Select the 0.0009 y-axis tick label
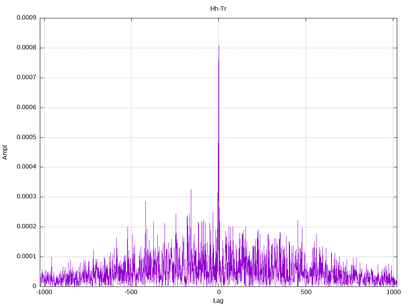The height and width of the screenshot is (306, 408). coord(27,18)
